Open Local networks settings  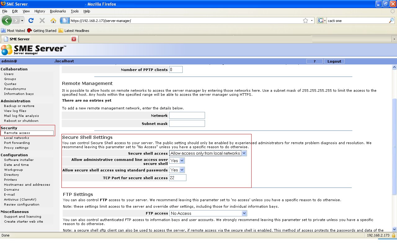[16, 138]
